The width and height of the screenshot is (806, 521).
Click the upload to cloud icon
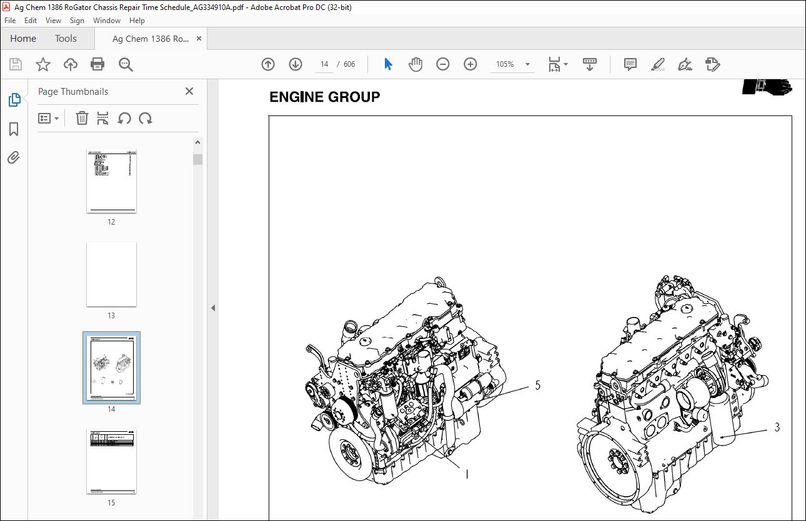(70, 64)
